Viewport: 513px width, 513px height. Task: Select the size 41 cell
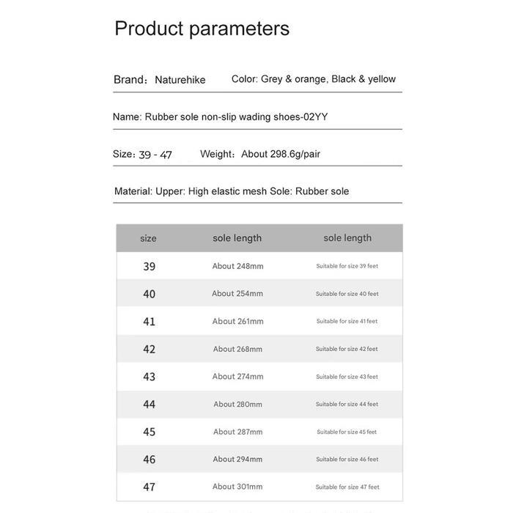click(x=150, y=322)
